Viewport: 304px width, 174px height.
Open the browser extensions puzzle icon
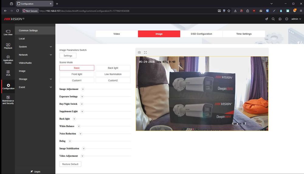tap(247, 11)
